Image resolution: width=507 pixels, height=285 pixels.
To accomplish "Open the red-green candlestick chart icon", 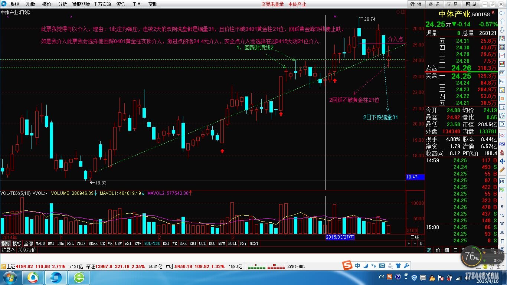I will click(x=502, y=63).
